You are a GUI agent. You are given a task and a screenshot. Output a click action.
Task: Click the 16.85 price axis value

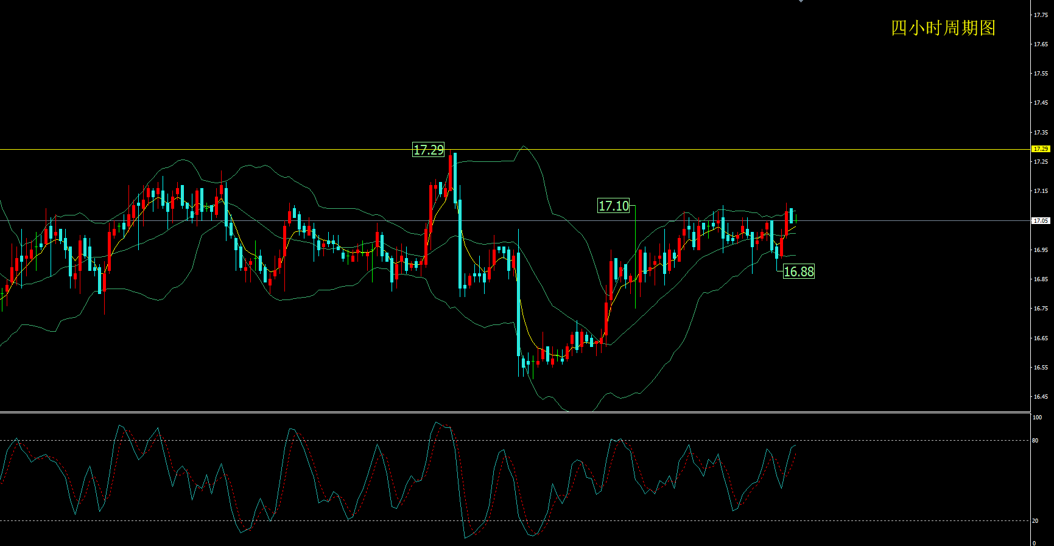[x=1041, y=279]
